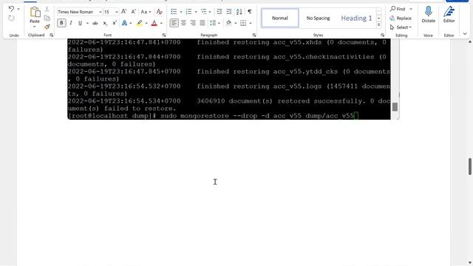
Task: Apply the Heading 1 style
Action: [x=356, y=18]
